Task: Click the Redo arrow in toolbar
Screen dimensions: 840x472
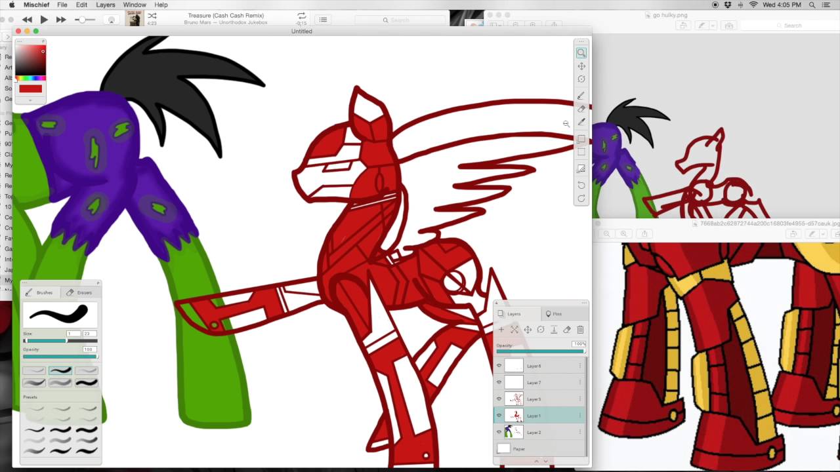Action: tap(581, 199)
